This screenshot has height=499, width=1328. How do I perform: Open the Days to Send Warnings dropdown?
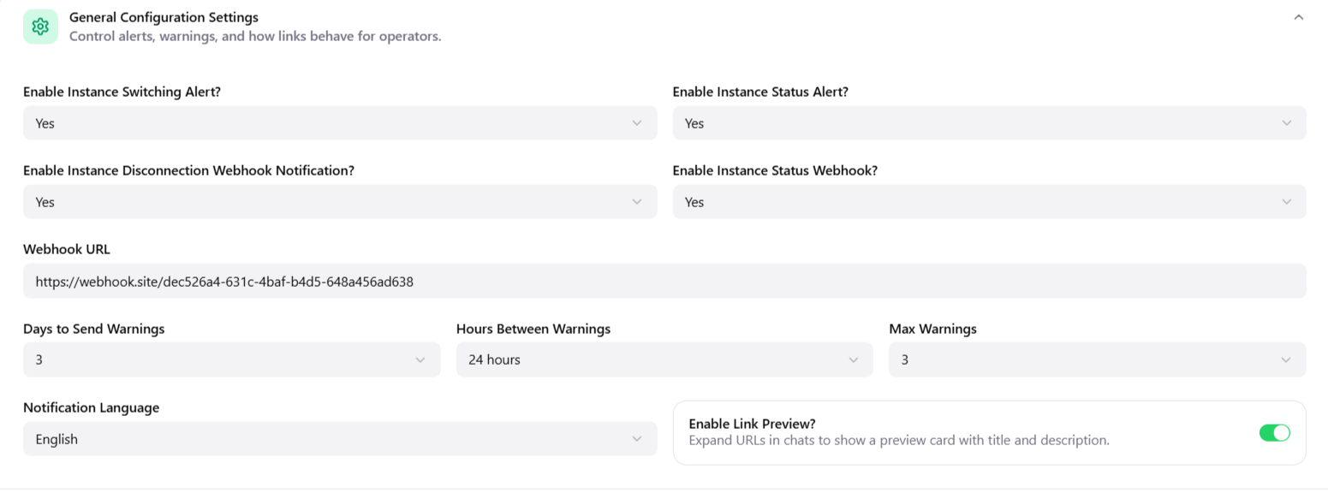click(x=231, y=359)
